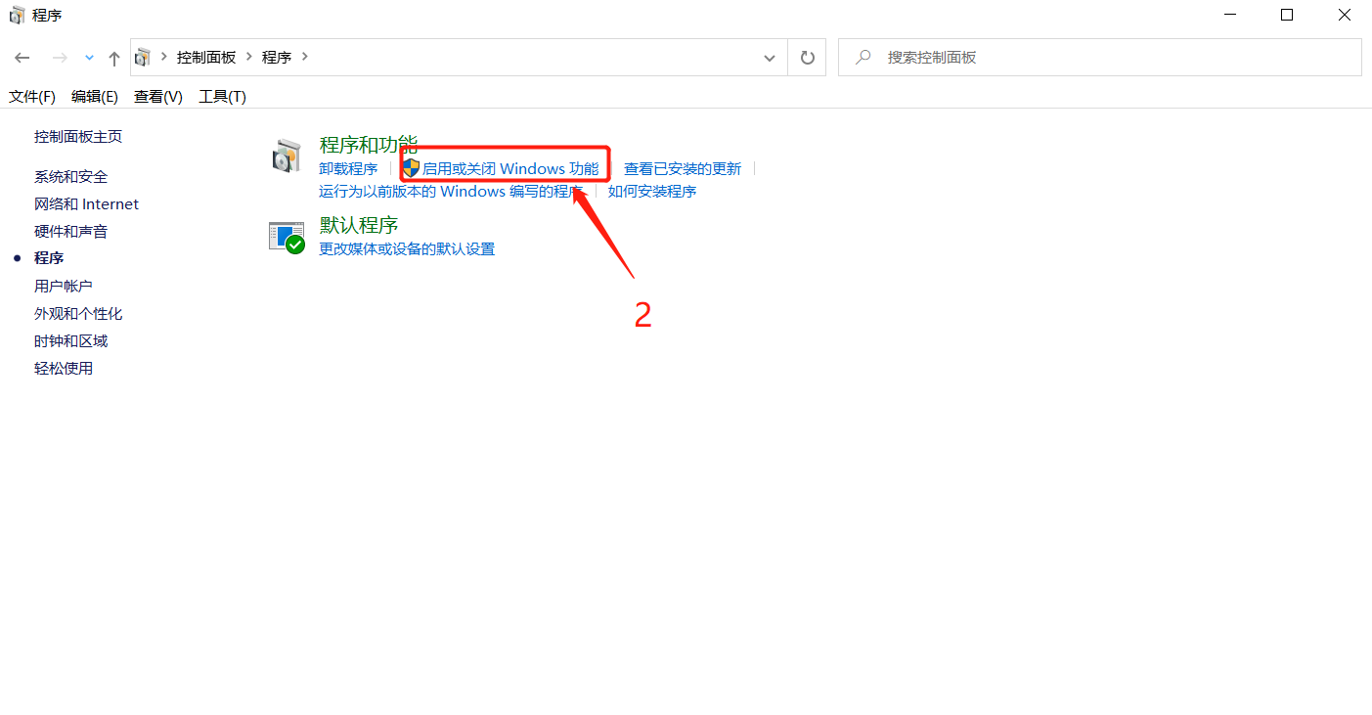Open 网络和 Internet category

click(x=87, y=203)
